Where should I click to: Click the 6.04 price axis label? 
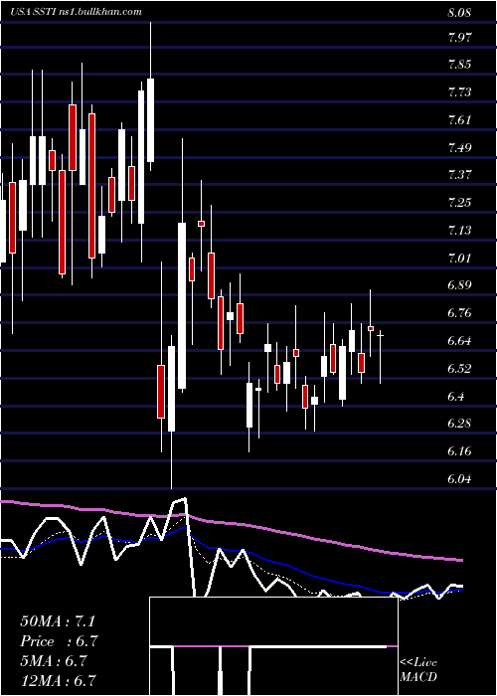[459, 479]
